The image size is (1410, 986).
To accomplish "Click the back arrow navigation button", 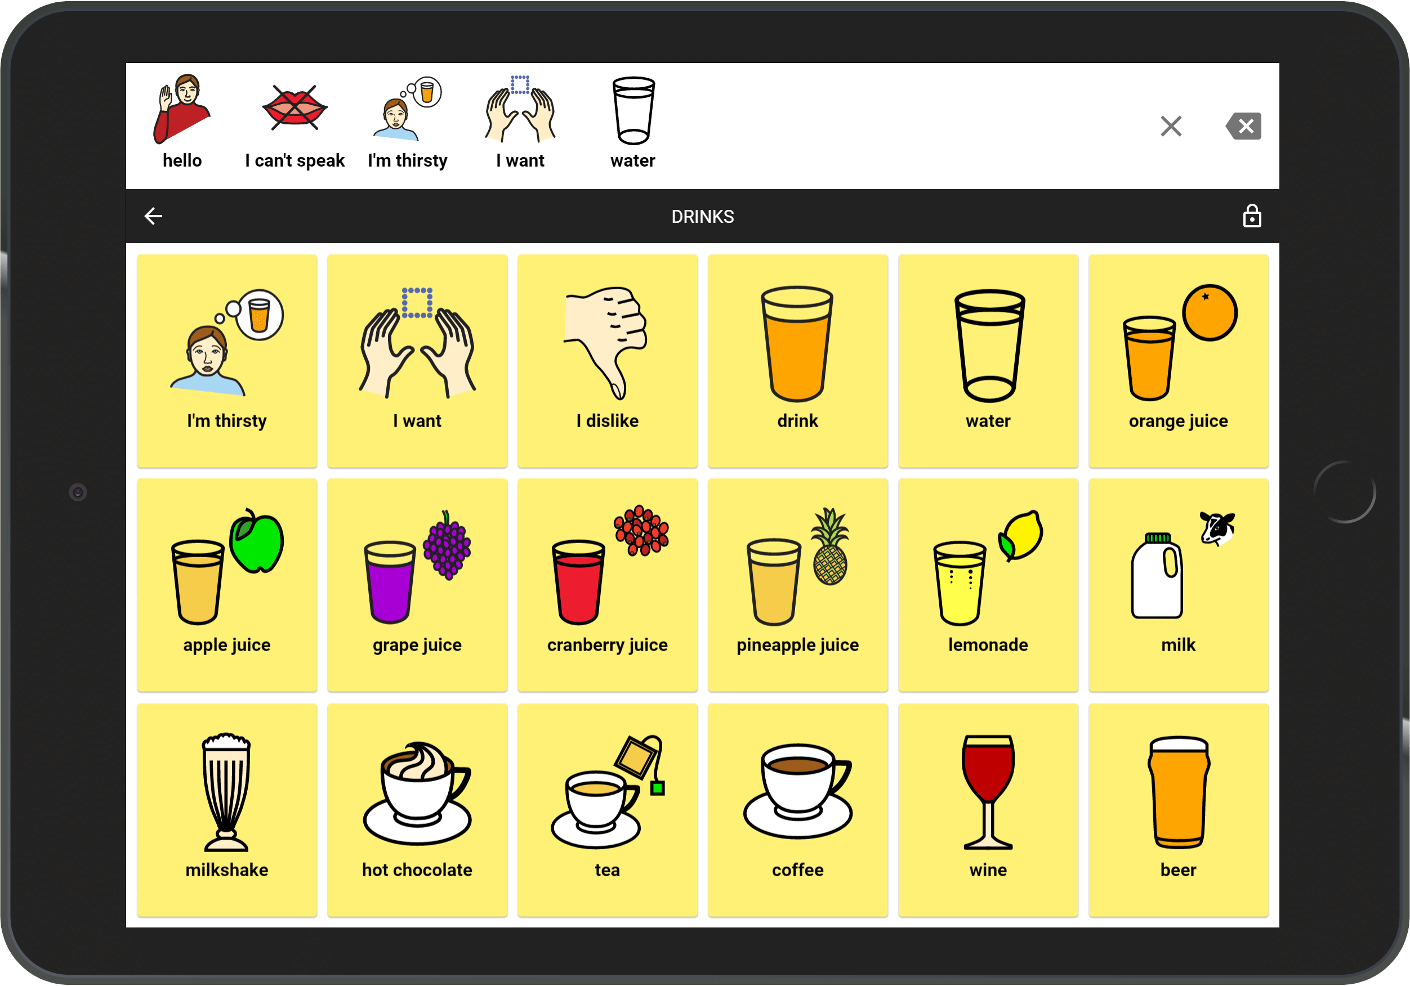I will (x=155, y=215).
